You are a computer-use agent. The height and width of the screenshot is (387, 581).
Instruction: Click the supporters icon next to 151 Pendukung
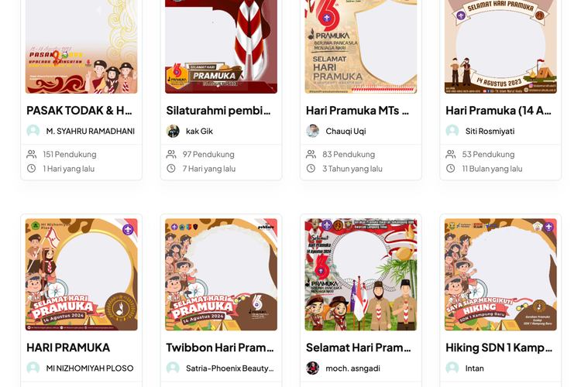(x=32, y=154)
